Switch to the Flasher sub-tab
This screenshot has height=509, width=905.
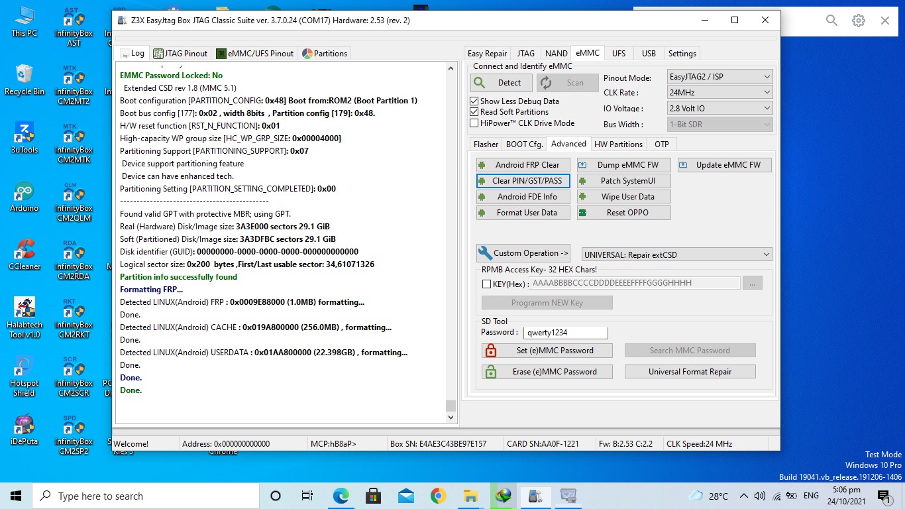(x=486, y=144)
